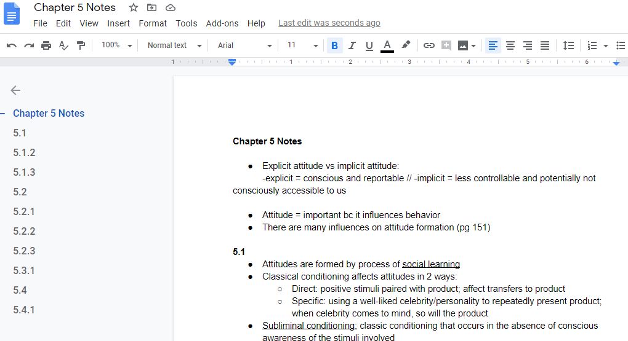Screen dimensions: 628x341
Task: Toggle italic formatting
Action: (352, 45)
